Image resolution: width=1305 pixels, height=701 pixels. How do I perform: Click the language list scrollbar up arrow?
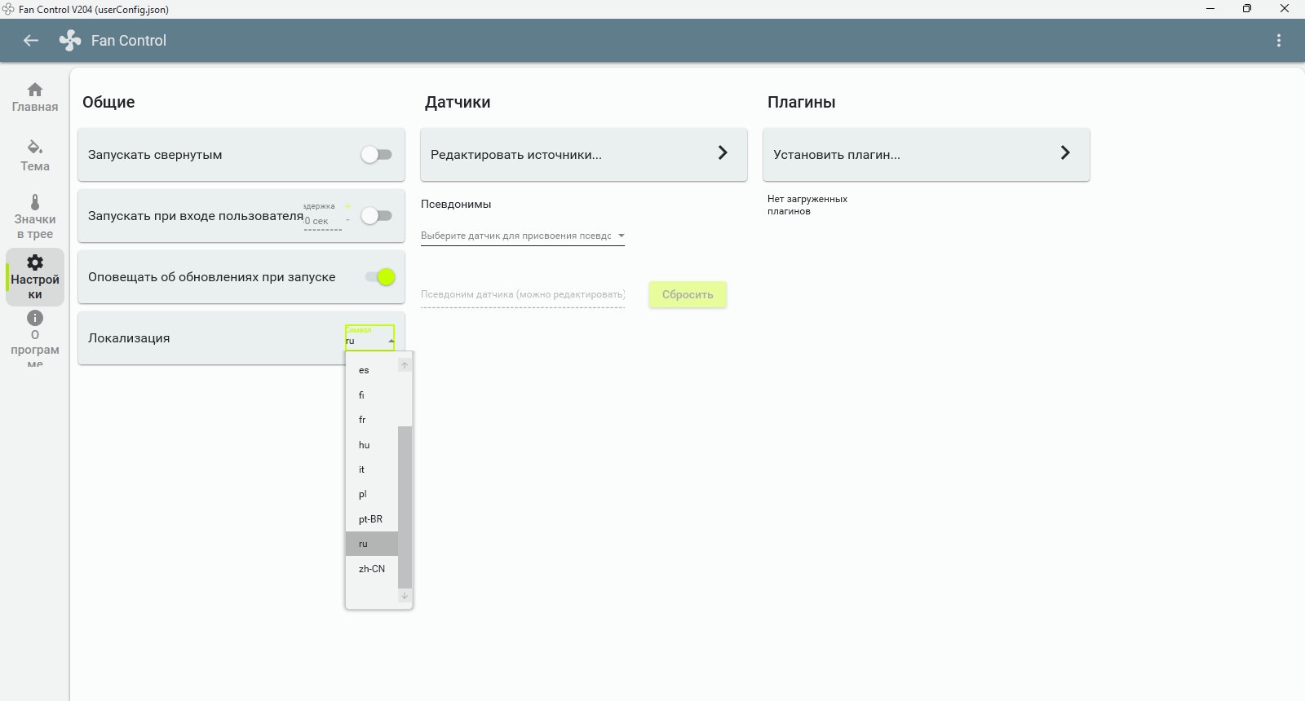click(x=405, y=365)
